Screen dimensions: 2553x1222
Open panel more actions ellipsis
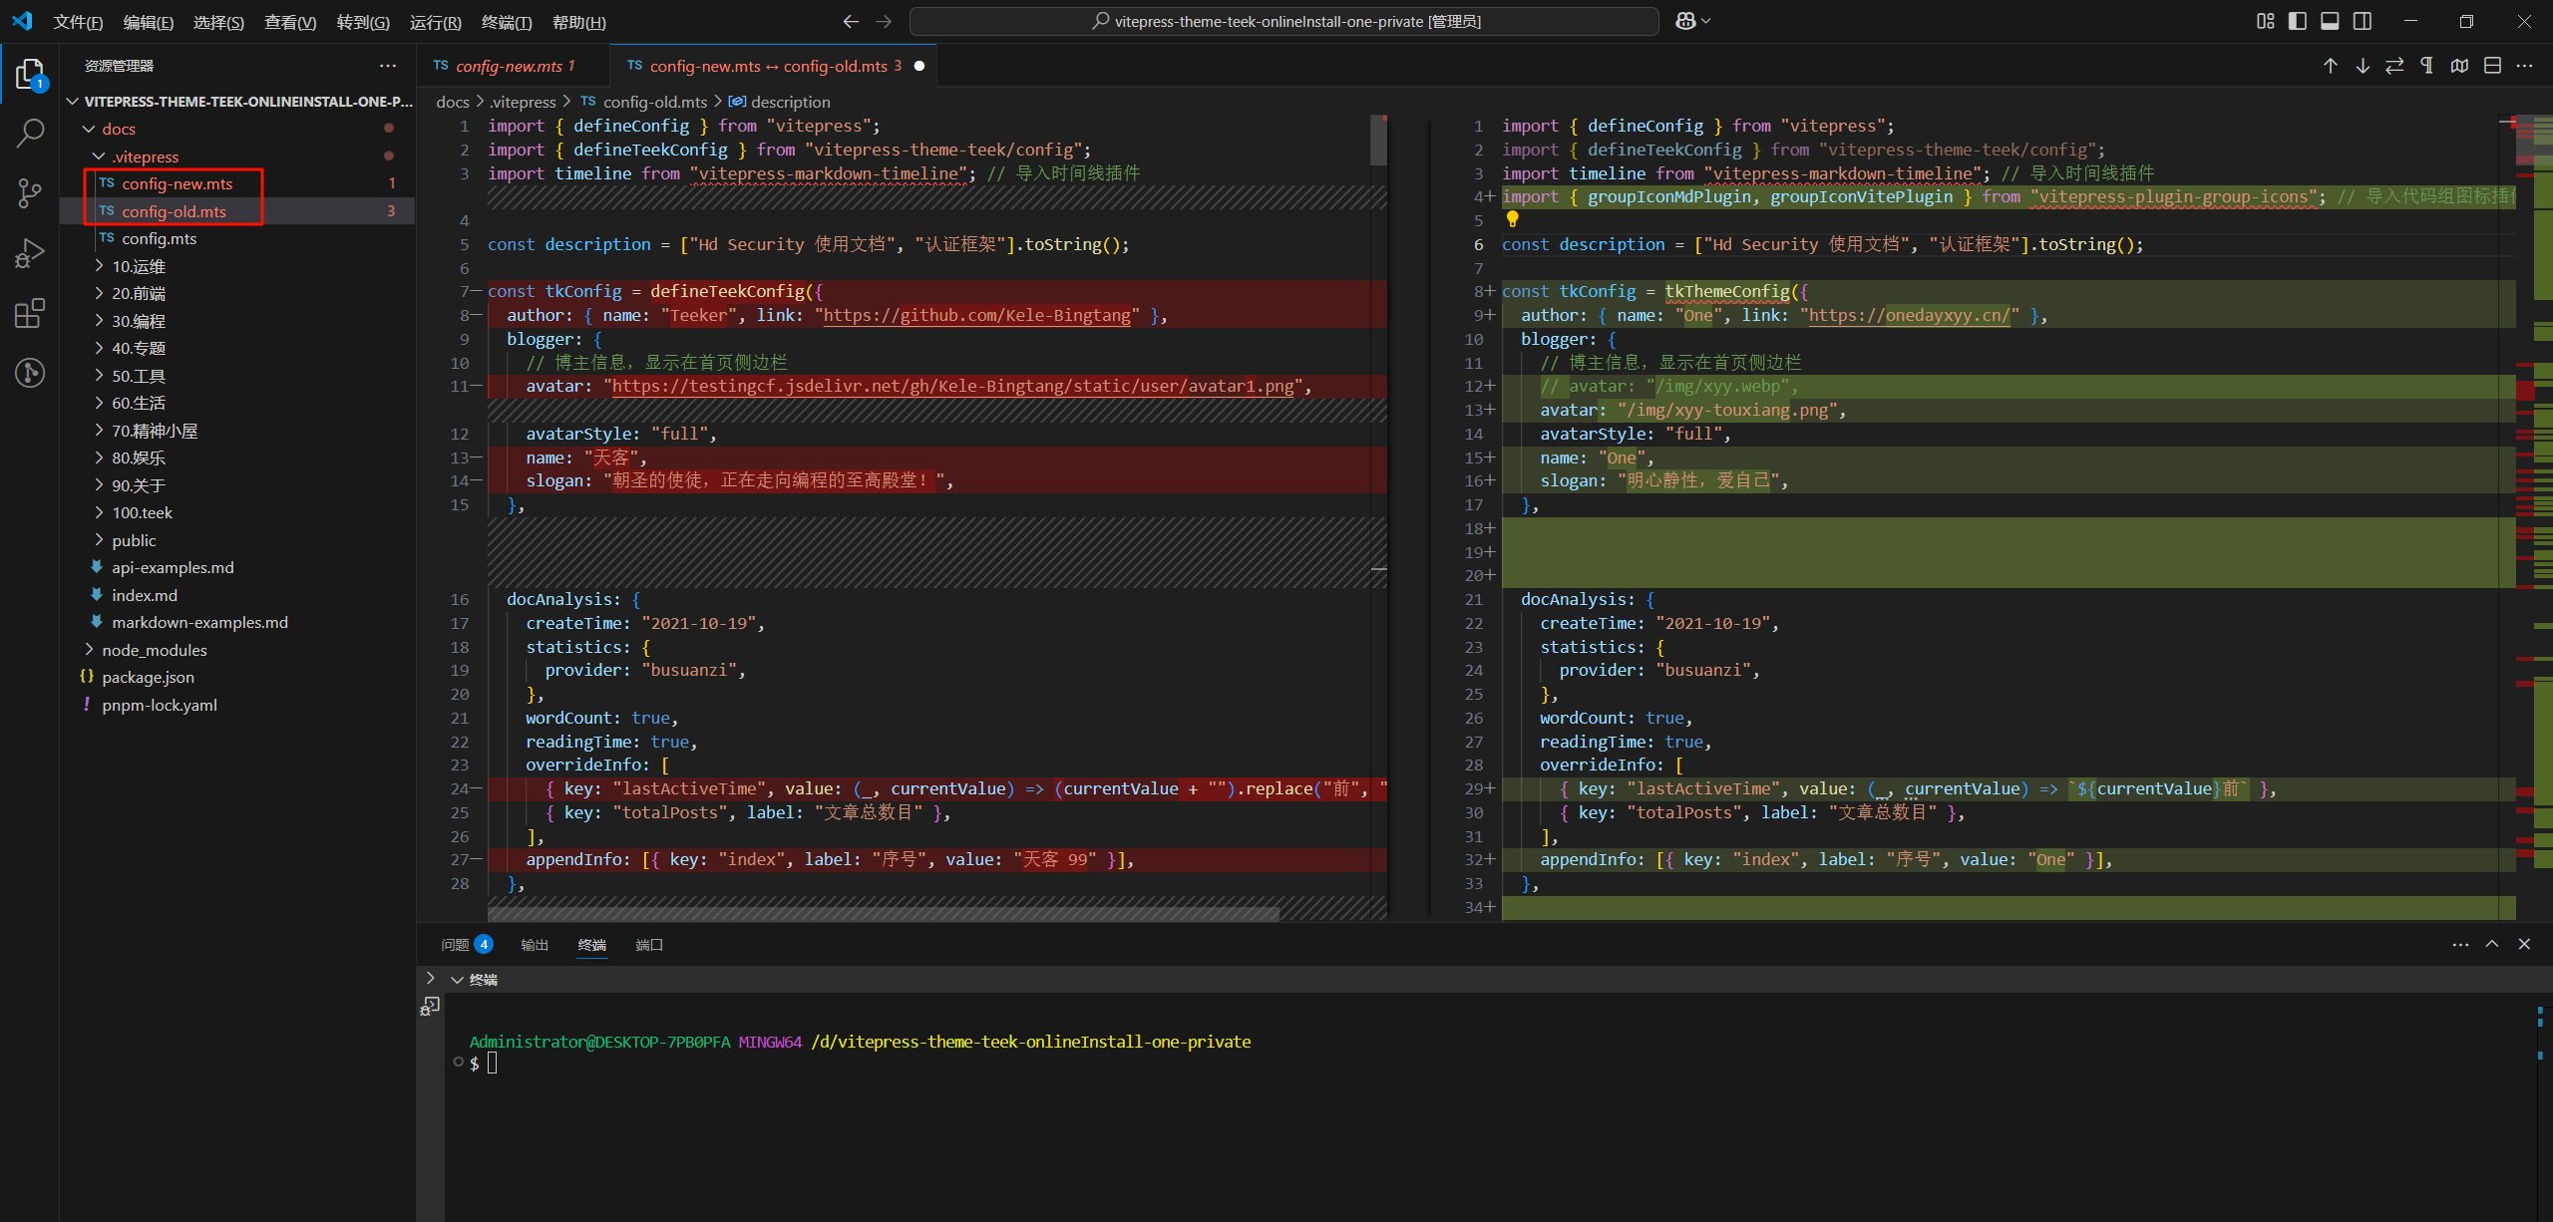2460,944
